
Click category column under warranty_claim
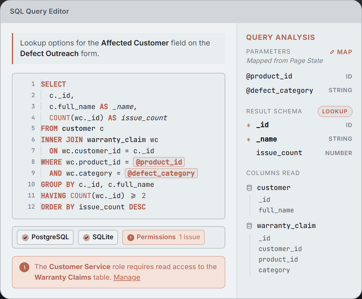click(274, 270)
